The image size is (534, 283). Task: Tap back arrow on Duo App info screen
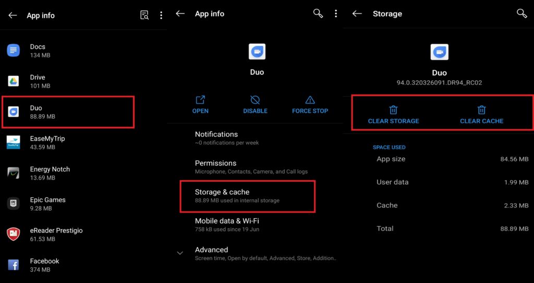180,14
